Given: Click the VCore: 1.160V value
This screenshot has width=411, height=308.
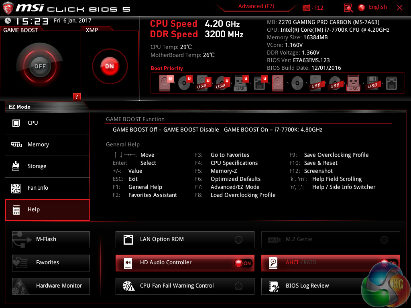Looking at the screenshot, I should click(285, 45).
